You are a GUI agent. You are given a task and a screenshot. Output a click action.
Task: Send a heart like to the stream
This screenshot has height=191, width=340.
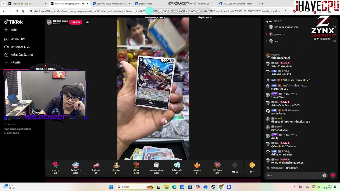(333, 175)
